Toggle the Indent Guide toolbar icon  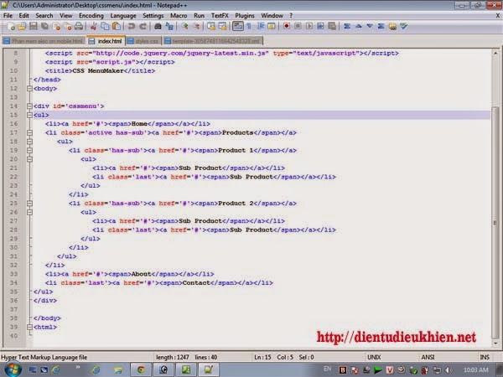[x=260, y=27]
